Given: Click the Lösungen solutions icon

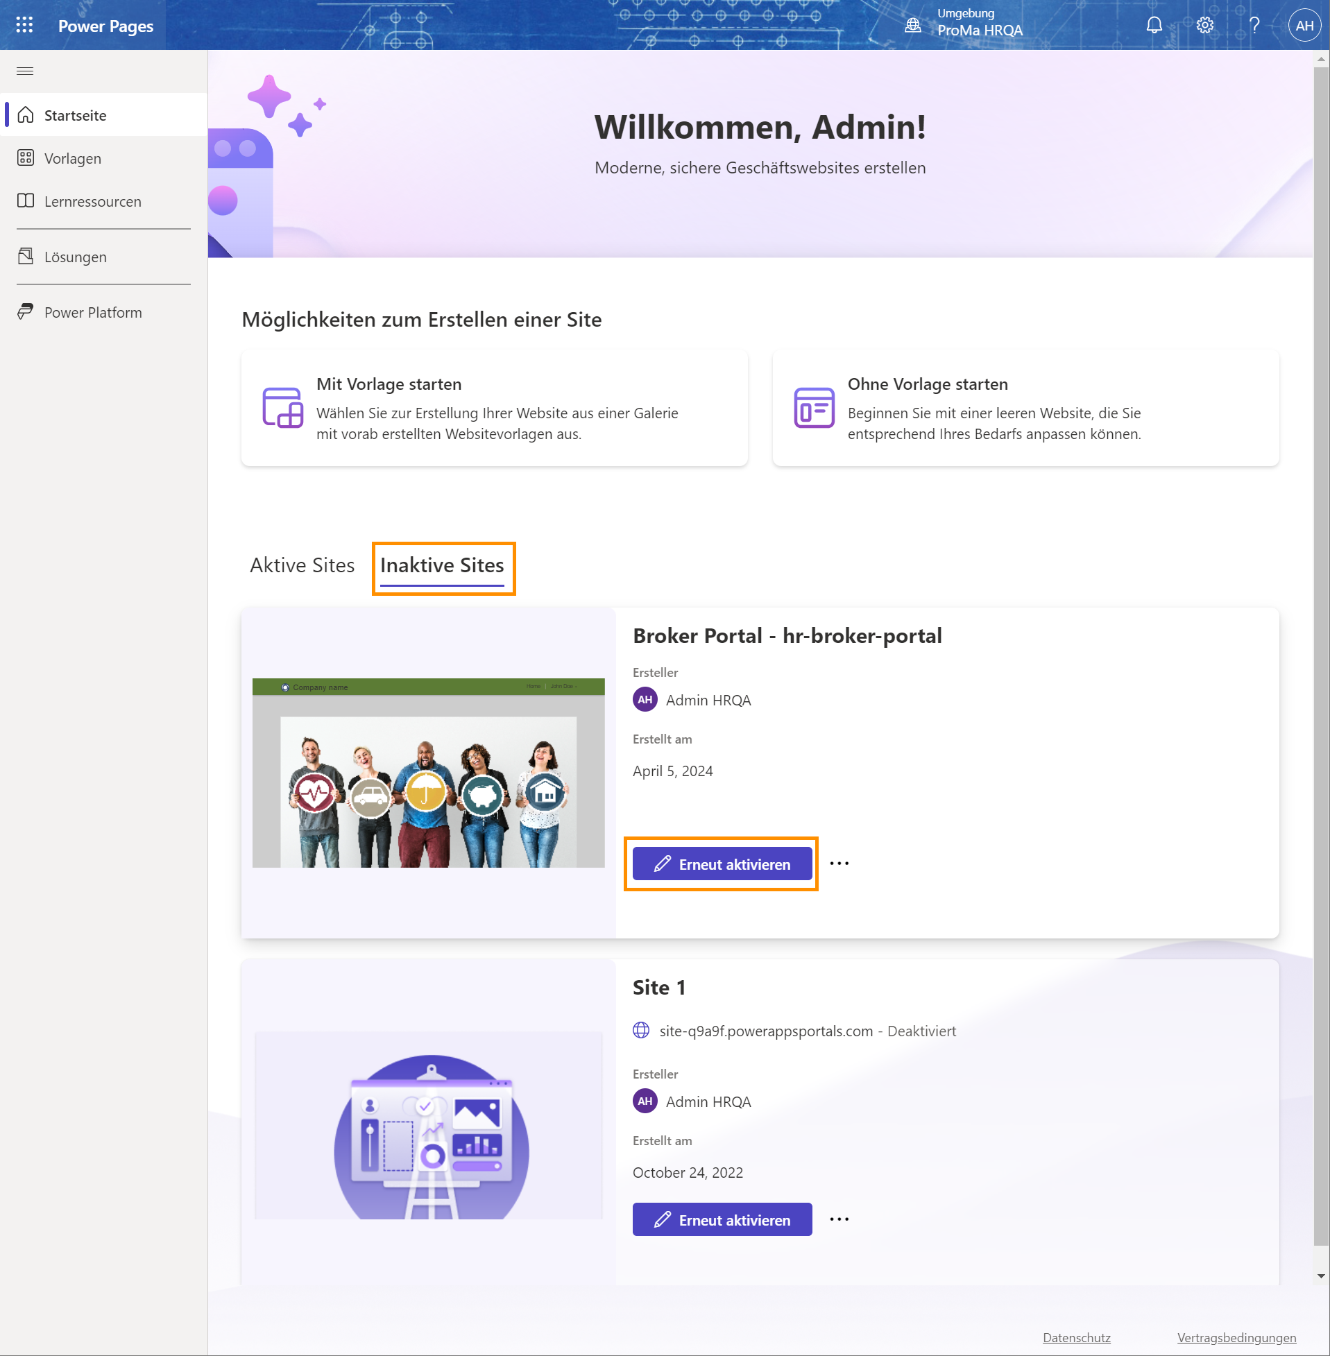Looking at the screenshot, I should 26,256.
